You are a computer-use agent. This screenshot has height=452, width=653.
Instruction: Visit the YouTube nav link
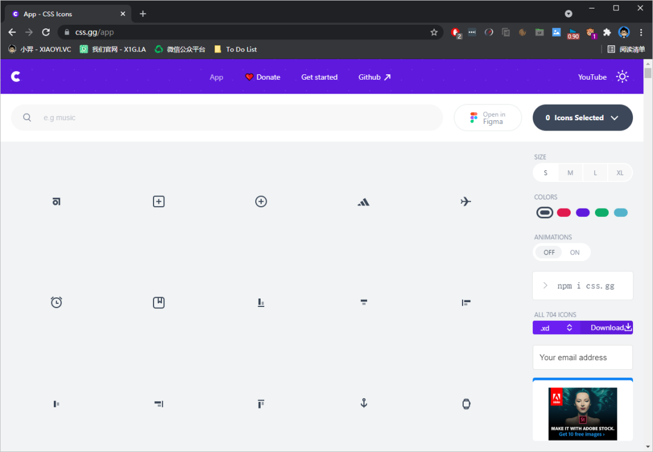(x=592, y=77)
